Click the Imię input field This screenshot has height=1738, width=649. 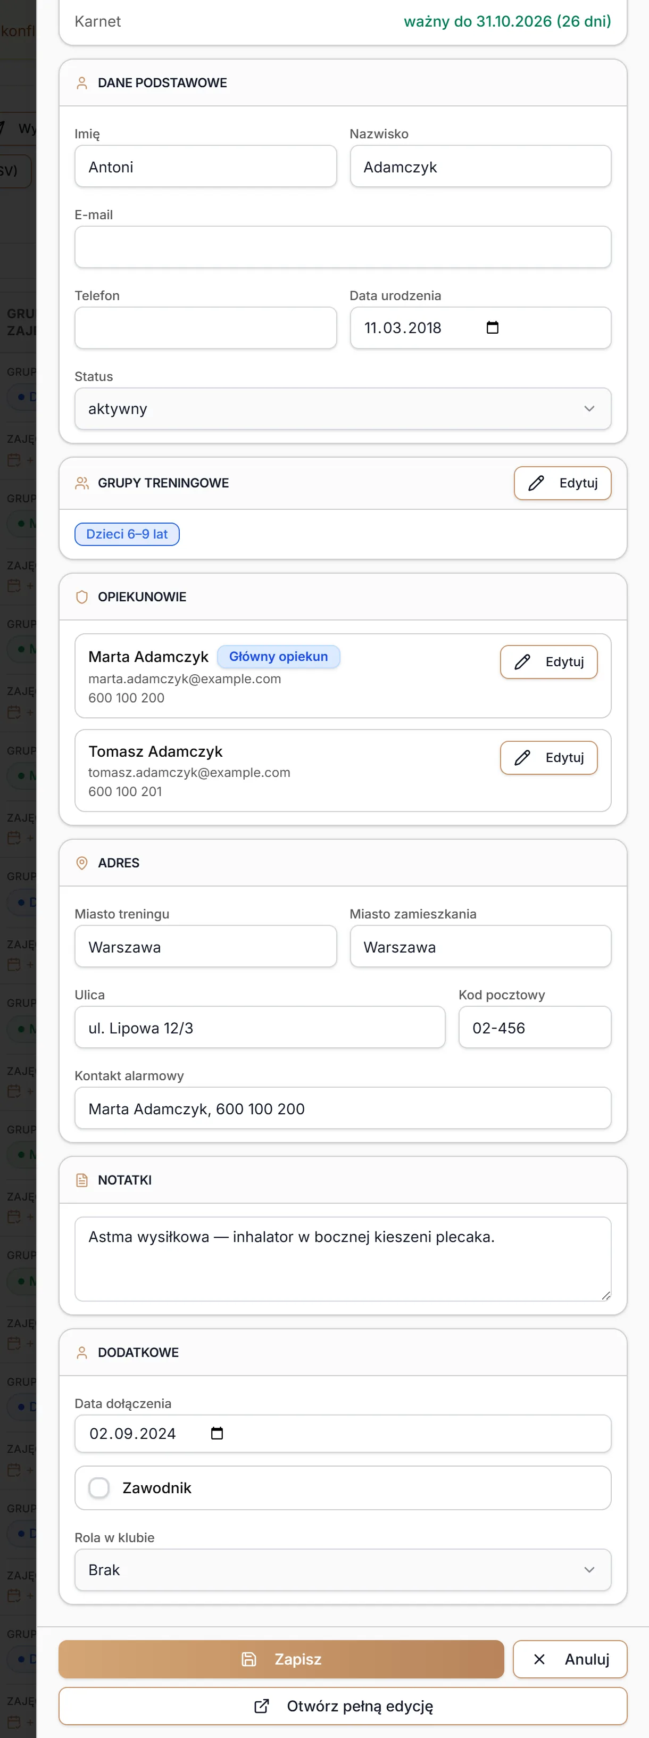(206, 167)
